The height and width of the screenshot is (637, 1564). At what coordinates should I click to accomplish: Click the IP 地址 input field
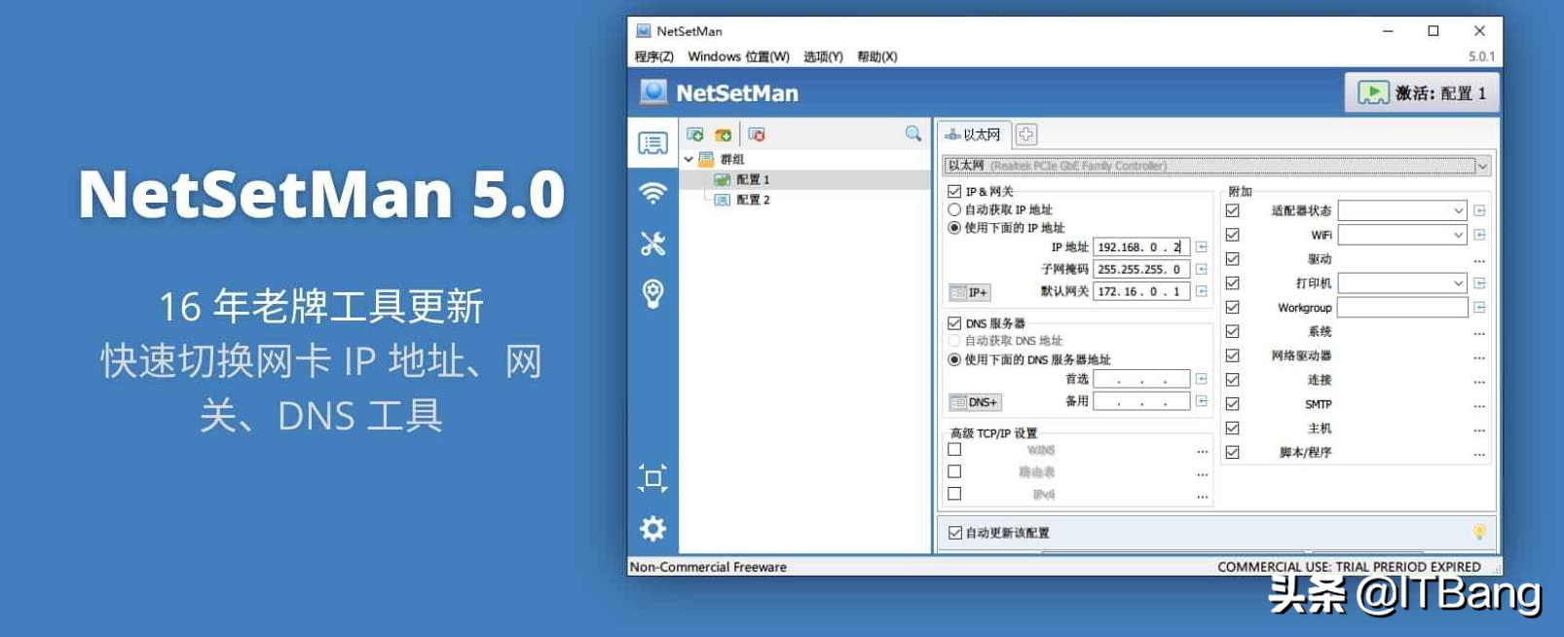[1141, 247]
